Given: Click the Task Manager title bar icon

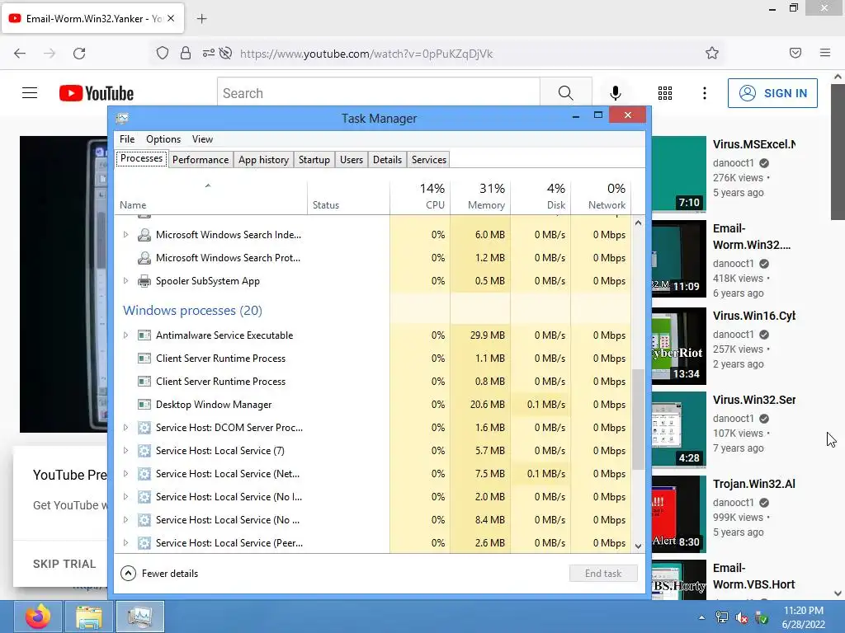Looking at the screenshot, I should click(x=122, y=118).
